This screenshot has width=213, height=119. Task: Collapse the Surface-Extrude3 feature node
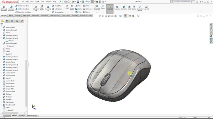tap(1, 43)
